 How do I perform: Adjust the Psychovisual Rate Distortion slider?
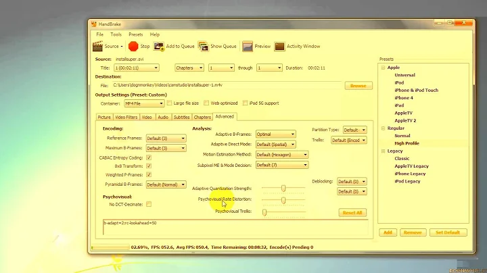point(283,200)
